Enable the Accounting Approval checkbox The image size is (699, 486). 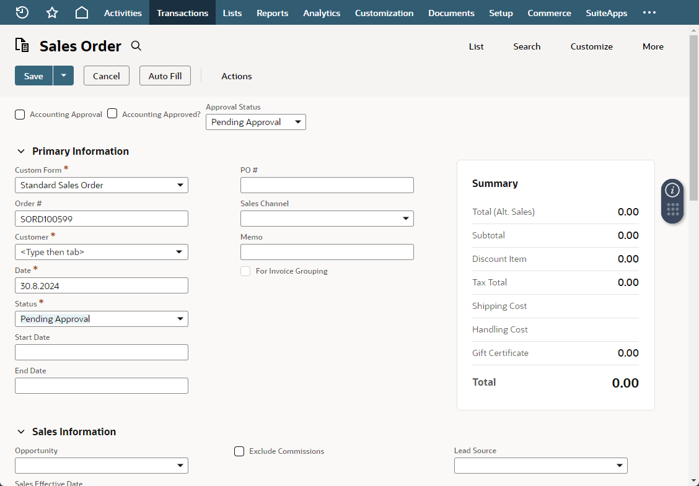pyautogui.click(x=19, y=114)
